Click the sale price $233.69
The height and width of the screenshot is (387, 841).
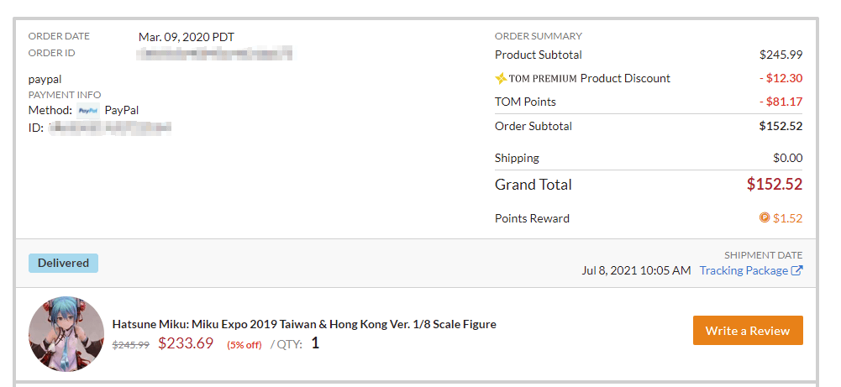pyautogui.click(x=186, y=343)
